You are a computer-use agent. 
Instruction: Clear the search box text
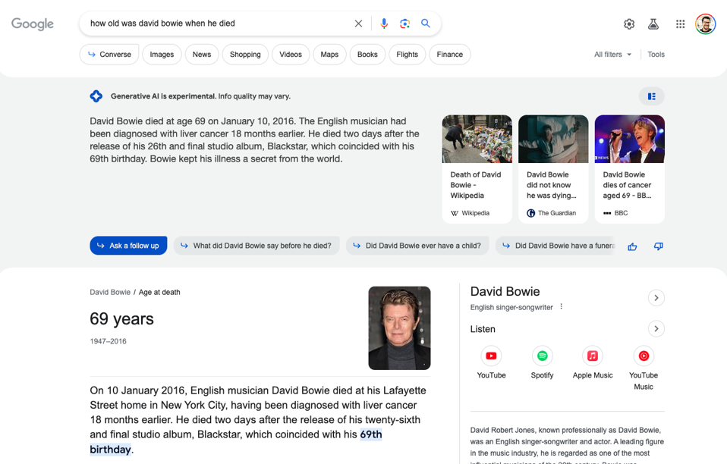(358, 24)
